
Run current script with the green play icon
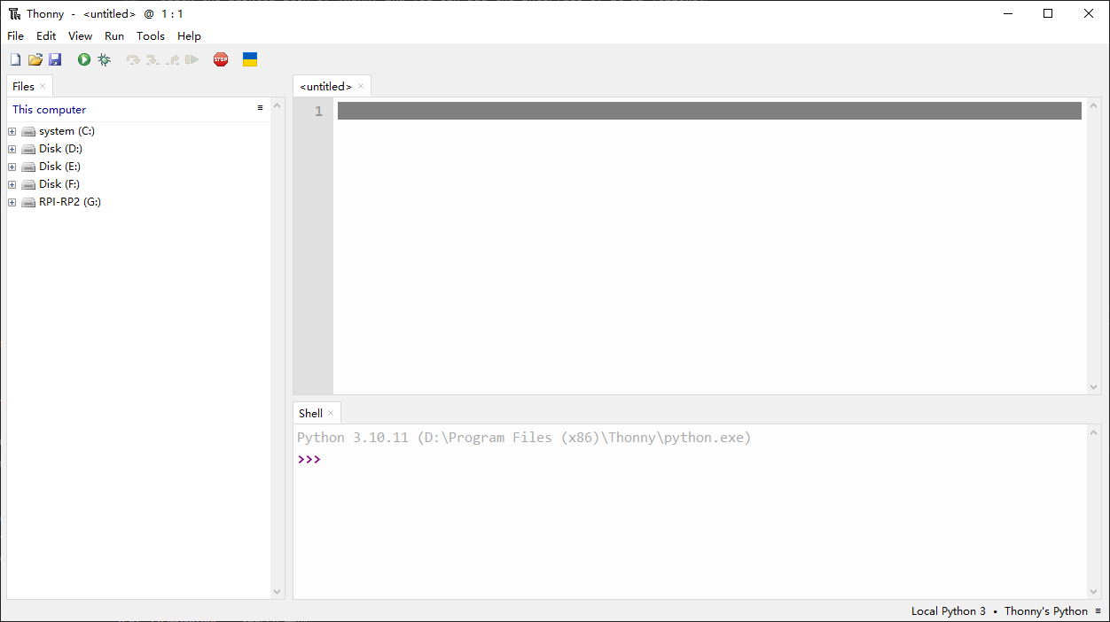point(84,59)
